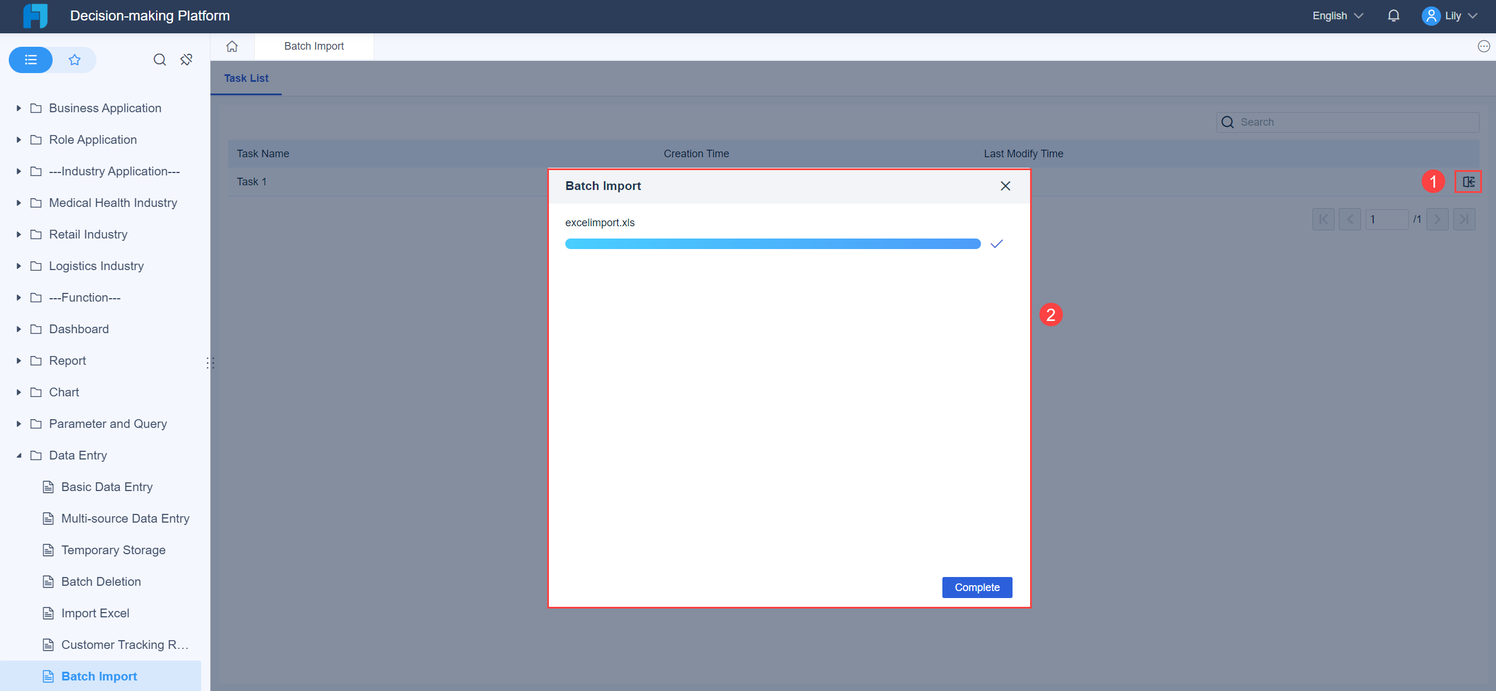Collapse the Data Entry folder

18,455
